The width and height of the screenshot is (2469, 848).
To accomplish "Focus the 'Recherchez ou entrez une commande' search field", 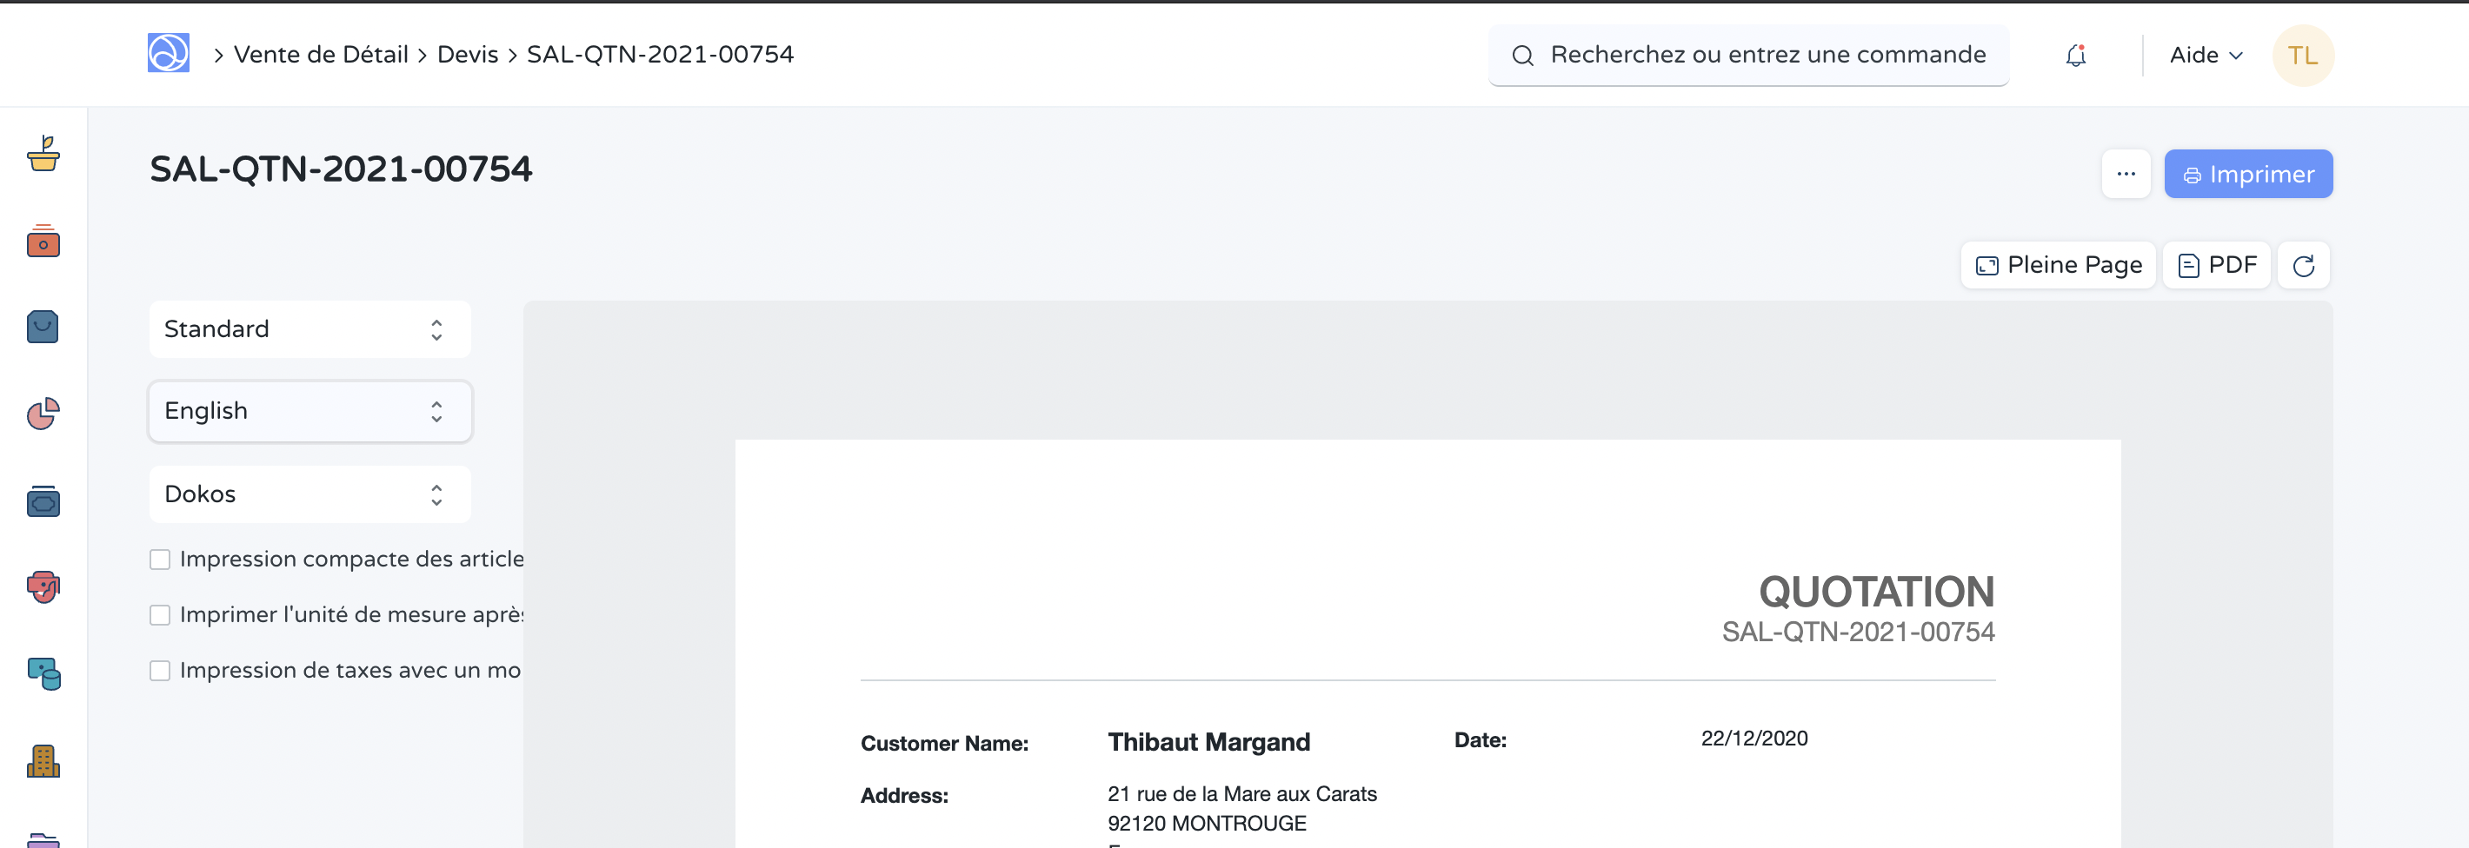I will coord(1766,56).
